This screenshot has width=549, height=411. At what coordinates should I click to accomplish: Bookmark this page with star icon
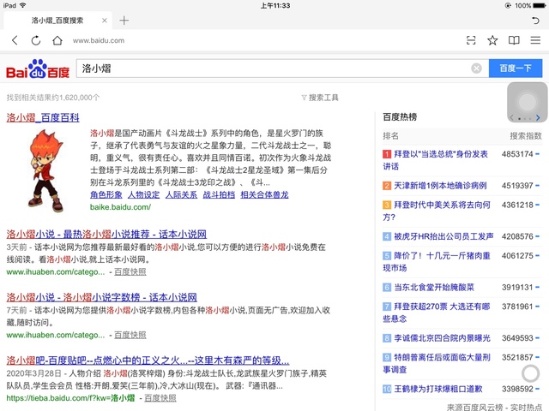tap(492, 40)
